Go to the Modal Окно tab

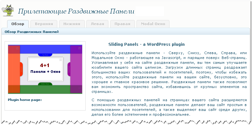click(153, 24)
